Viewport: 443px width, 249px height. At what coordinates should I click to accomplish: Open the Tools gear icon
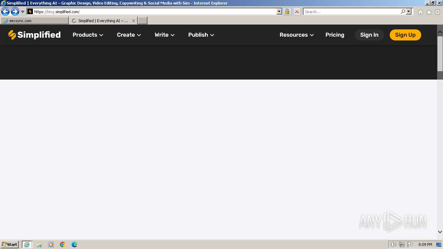pyautogui.click(x=437, y=12)
